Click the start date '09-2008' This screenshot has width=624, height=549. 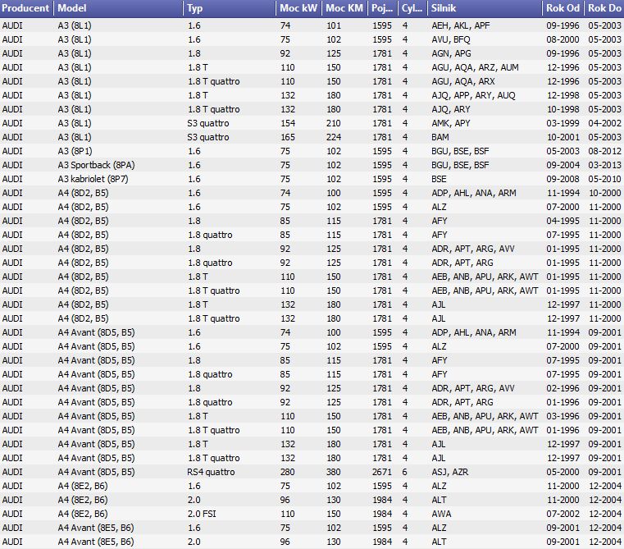tap(563, 179)
